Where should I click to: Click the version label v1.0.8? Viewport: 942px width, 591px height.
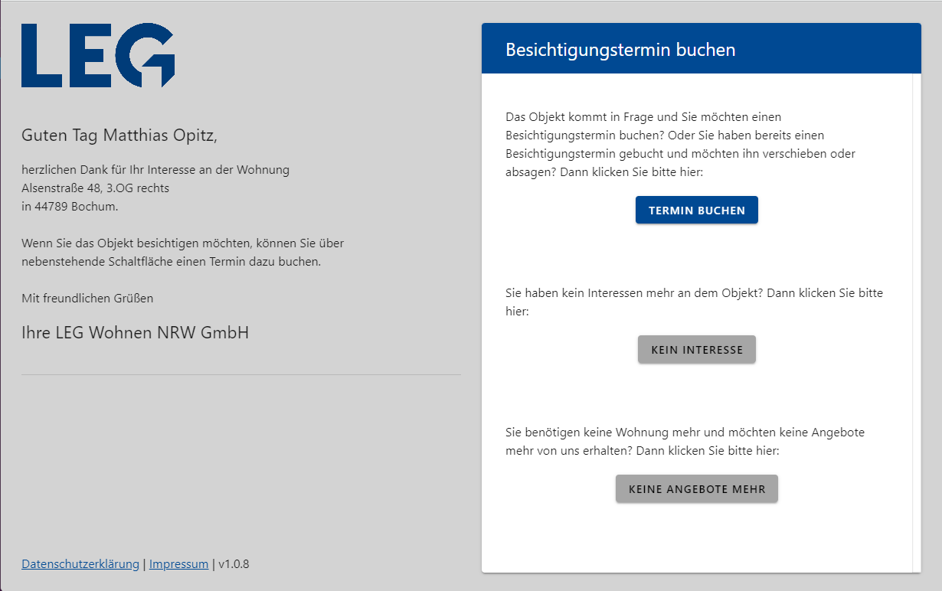[234, 564]
